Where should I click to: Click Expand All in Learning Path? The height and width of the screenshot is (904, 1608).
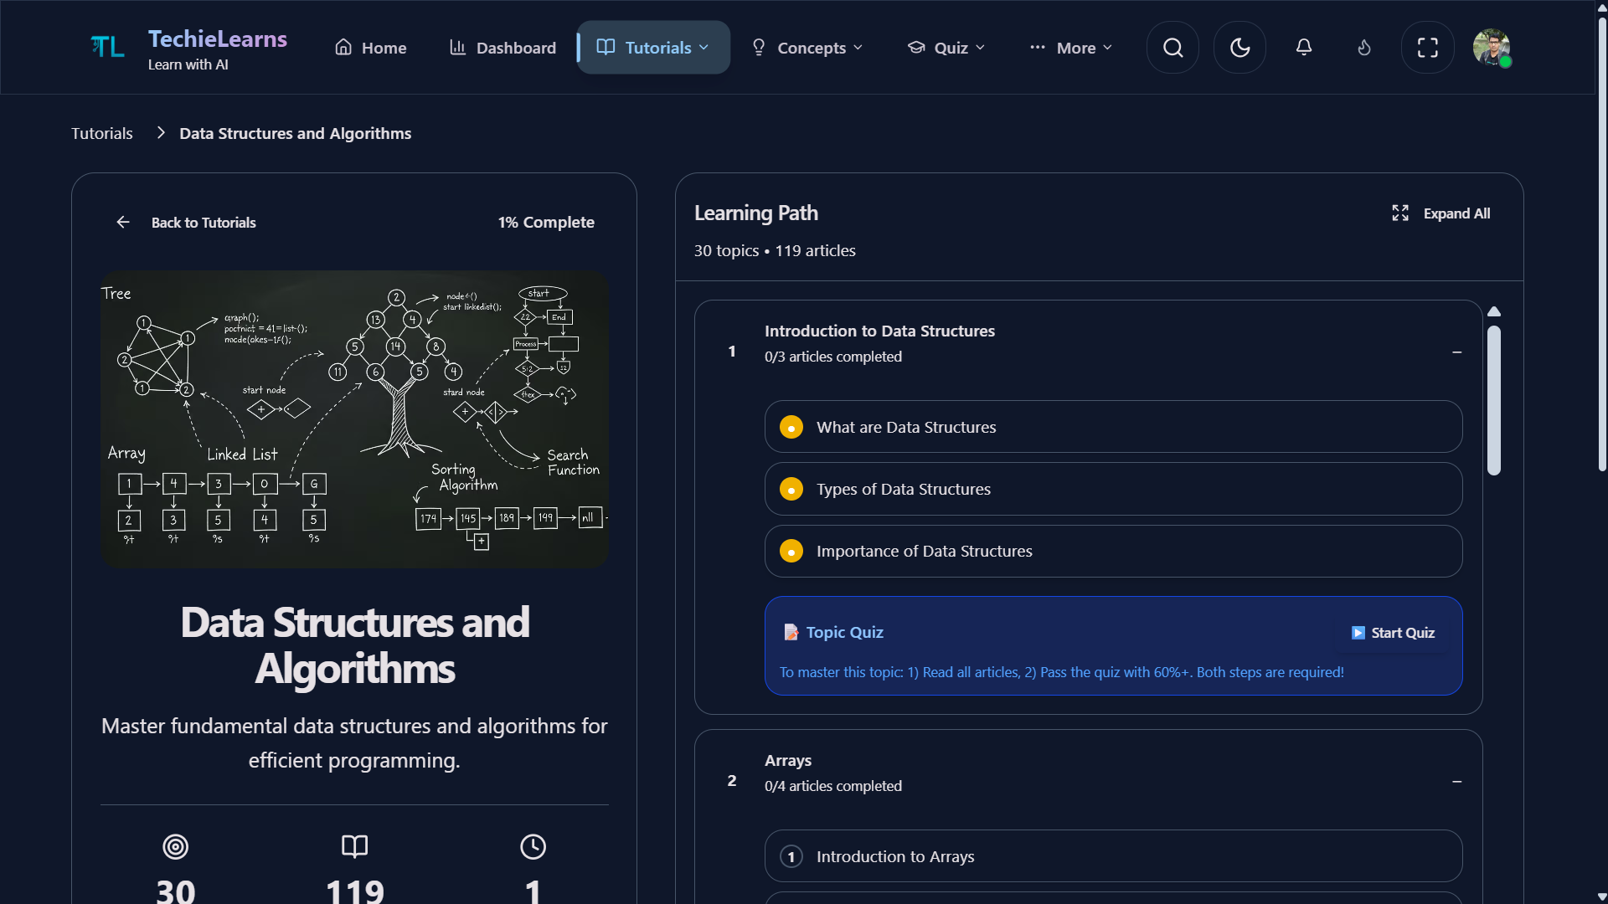(1440, 213)
